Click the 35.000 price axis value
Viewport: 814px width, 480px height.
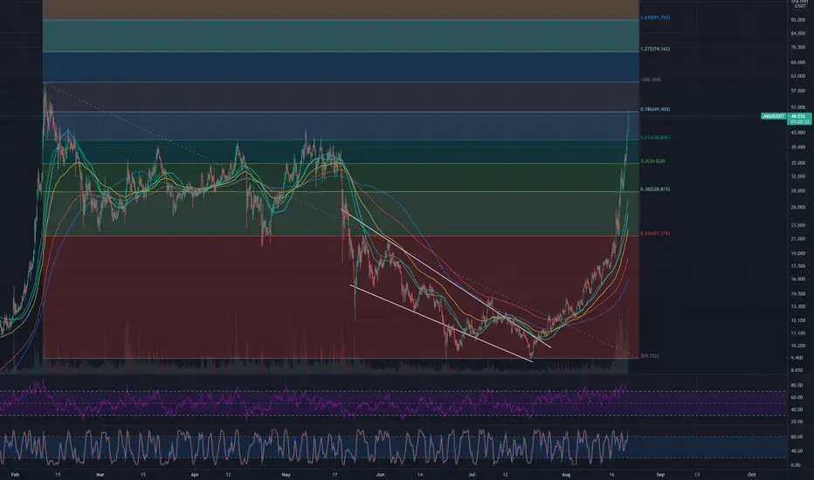click(797, 163)
